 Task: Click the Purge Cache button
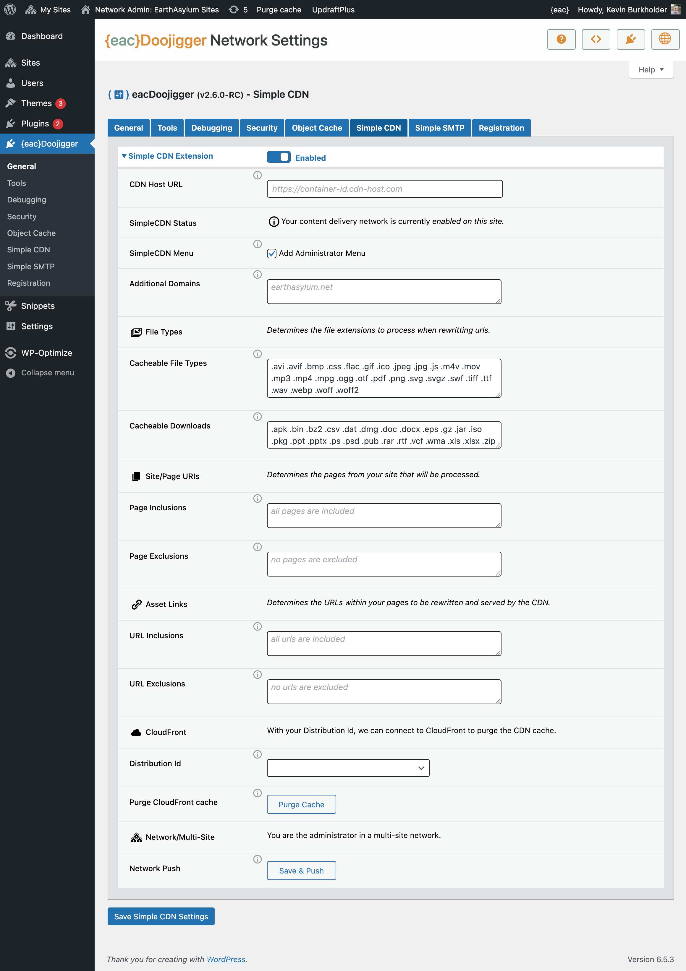click(x=301, y=804)
